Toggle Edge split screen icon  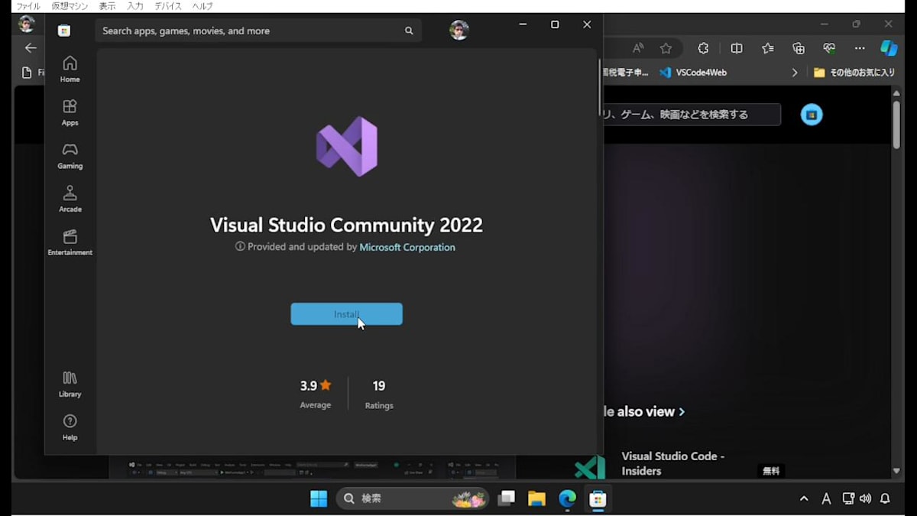[737, 48]
